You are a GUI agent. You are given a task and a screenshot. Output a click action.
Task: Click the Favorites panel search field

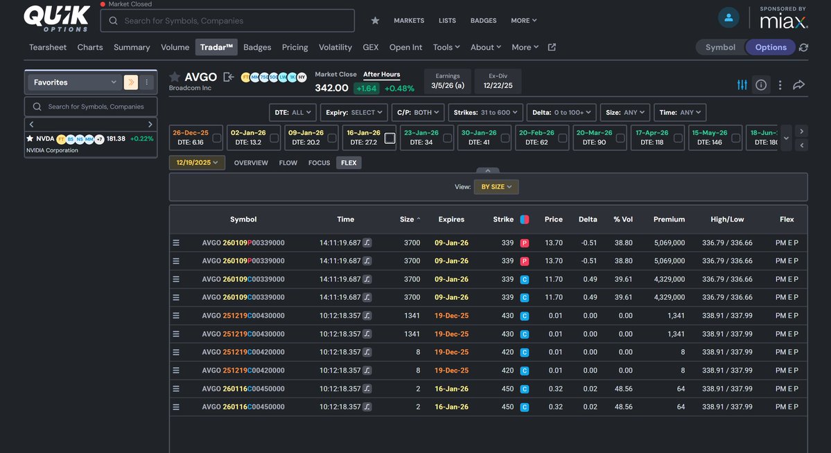(x=91, y=107)
